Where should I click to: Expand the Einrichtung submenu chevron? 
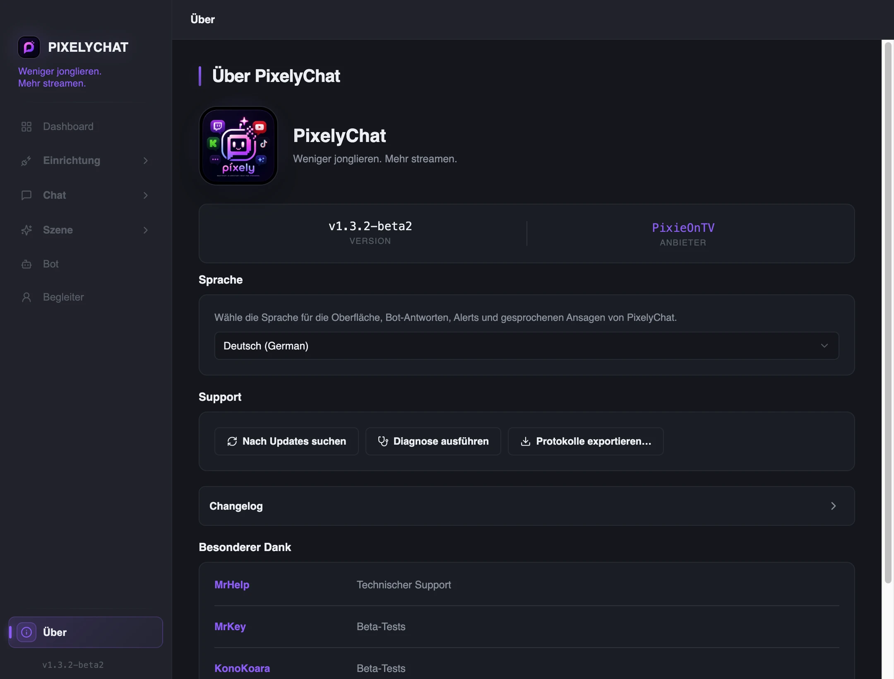click(146, 161)
